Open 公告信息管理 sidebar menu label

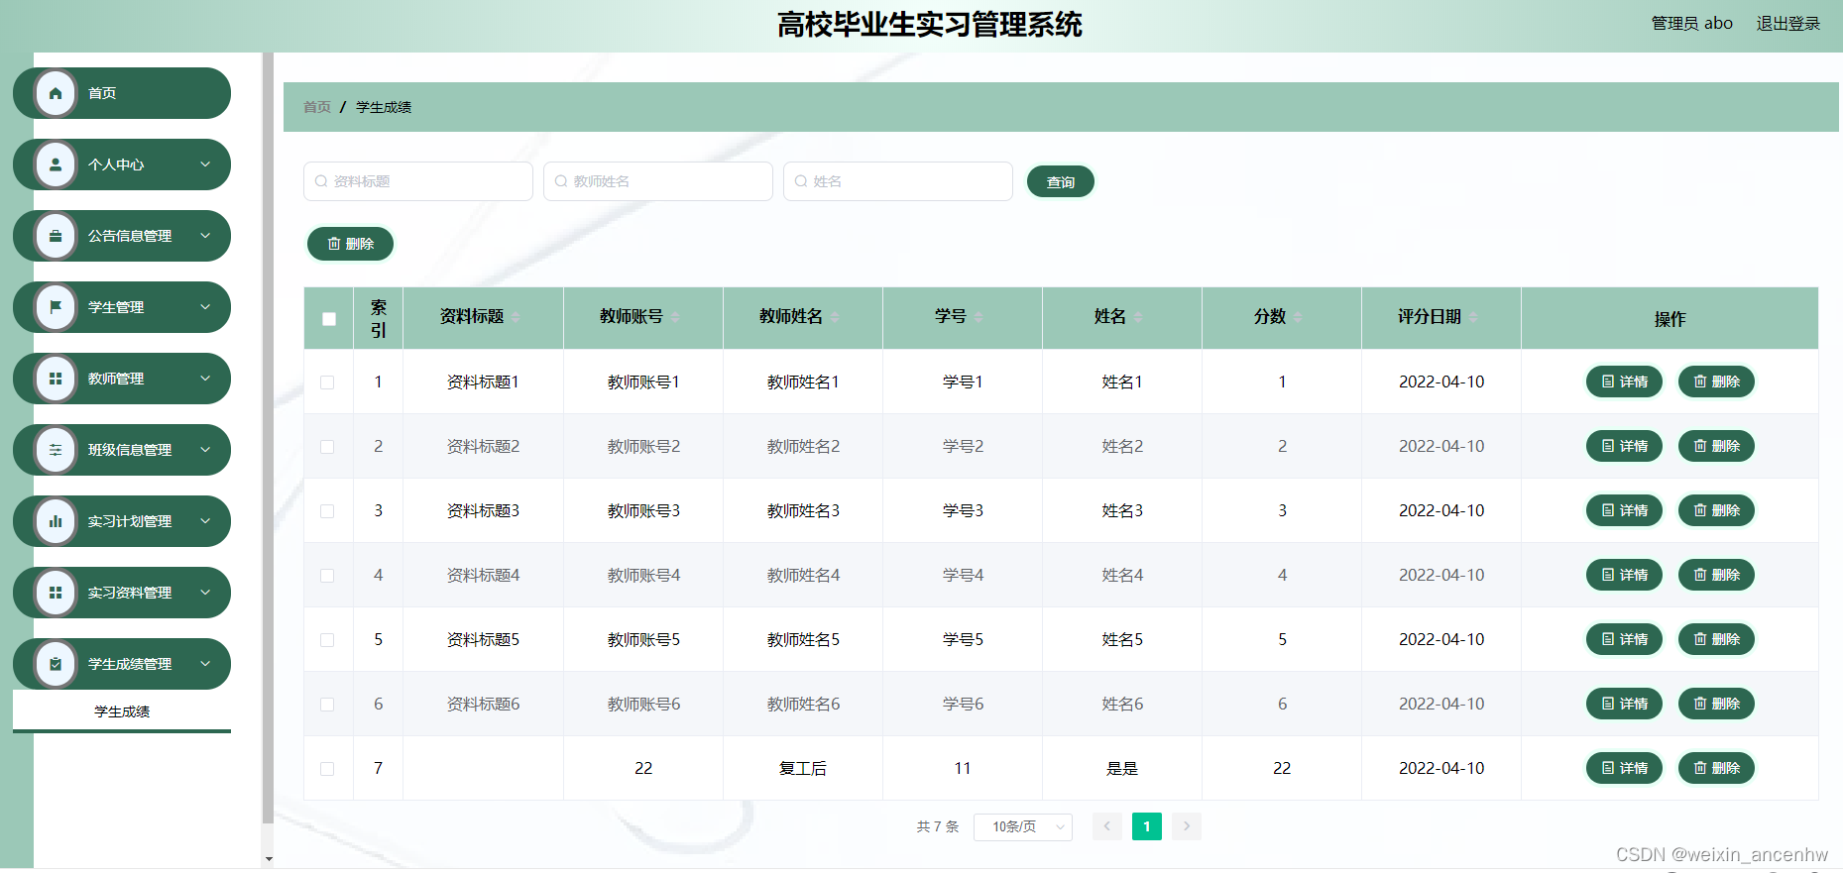click(130, 236)
